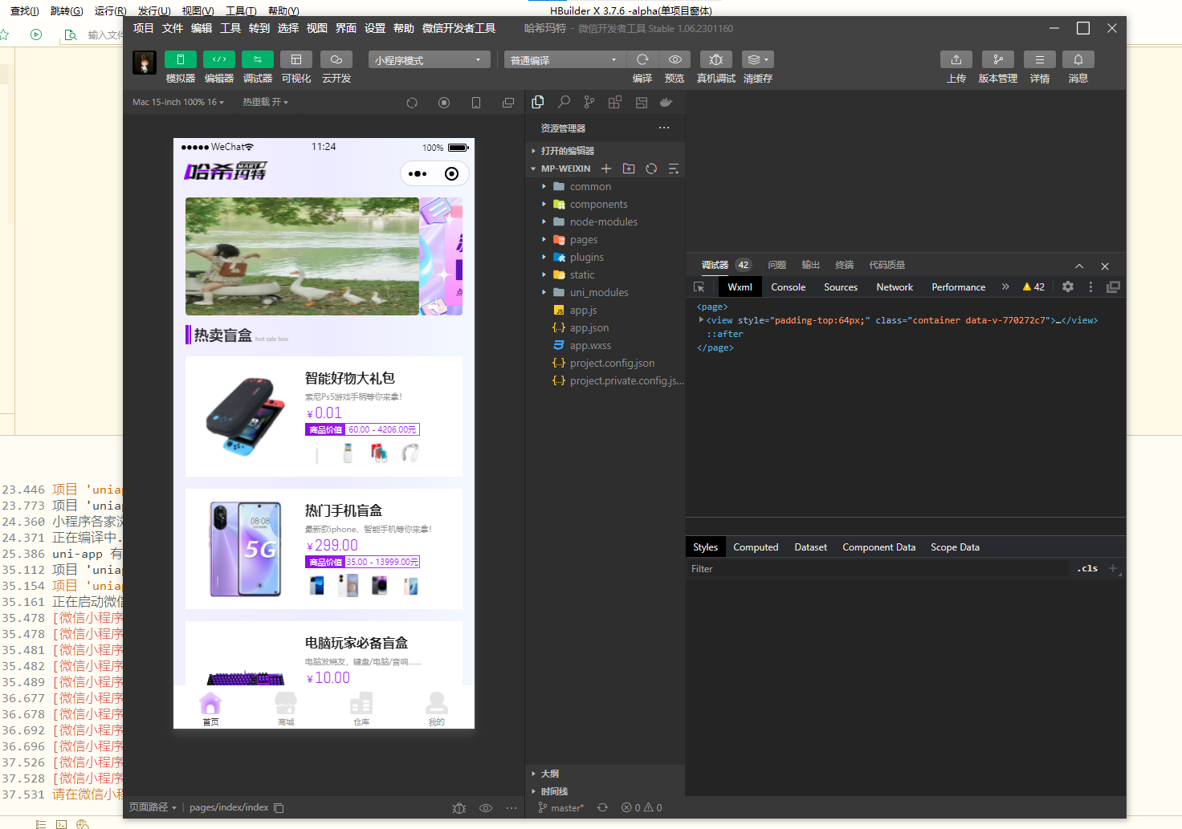
Task: Click the simulator phone device icon
Action: [x=476, y=103]
